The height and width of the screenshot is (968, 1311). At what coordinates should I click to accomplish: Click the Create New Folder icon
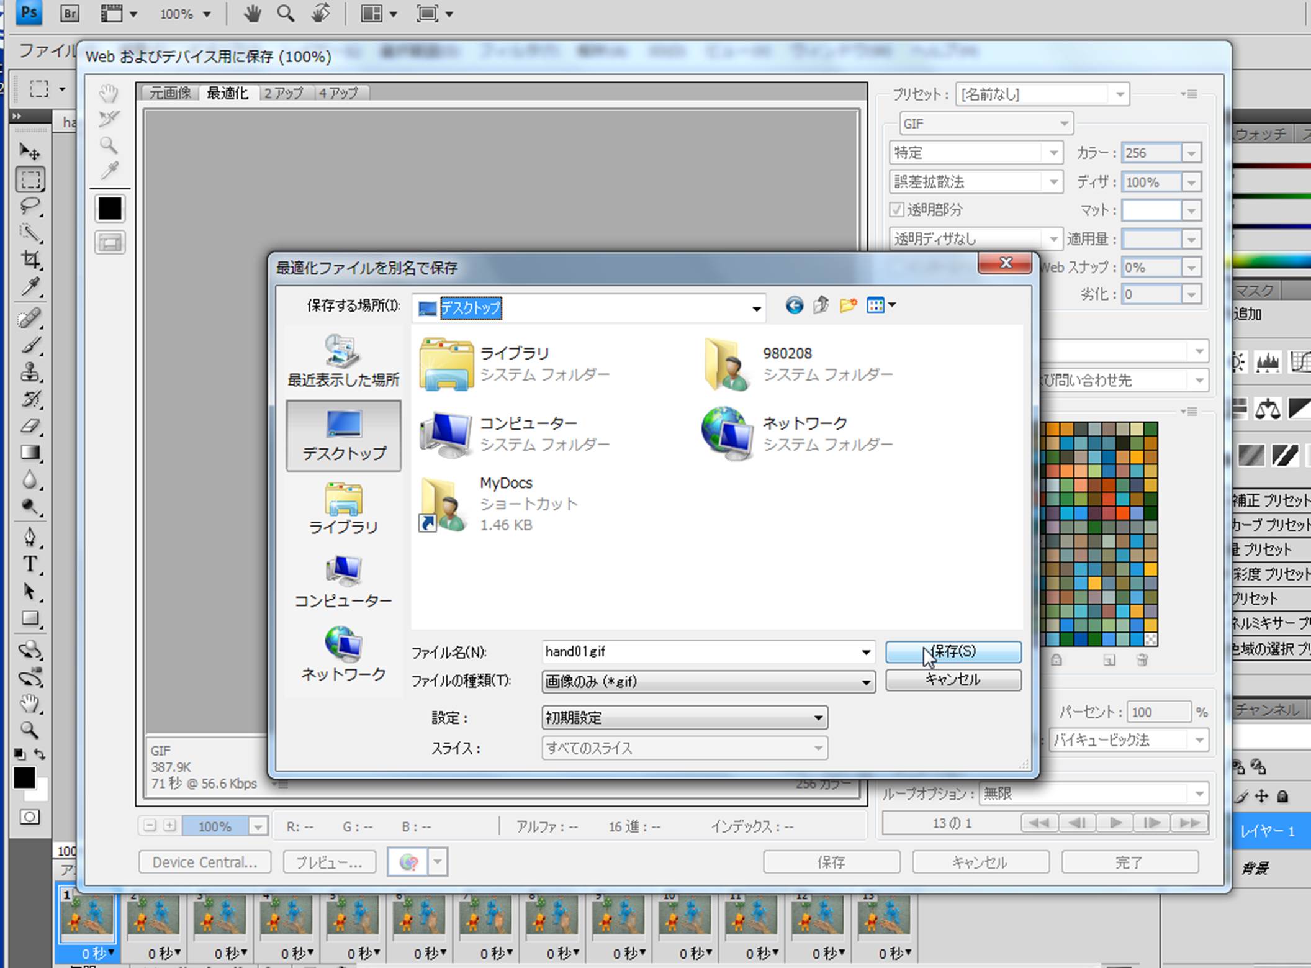(848, 305)
